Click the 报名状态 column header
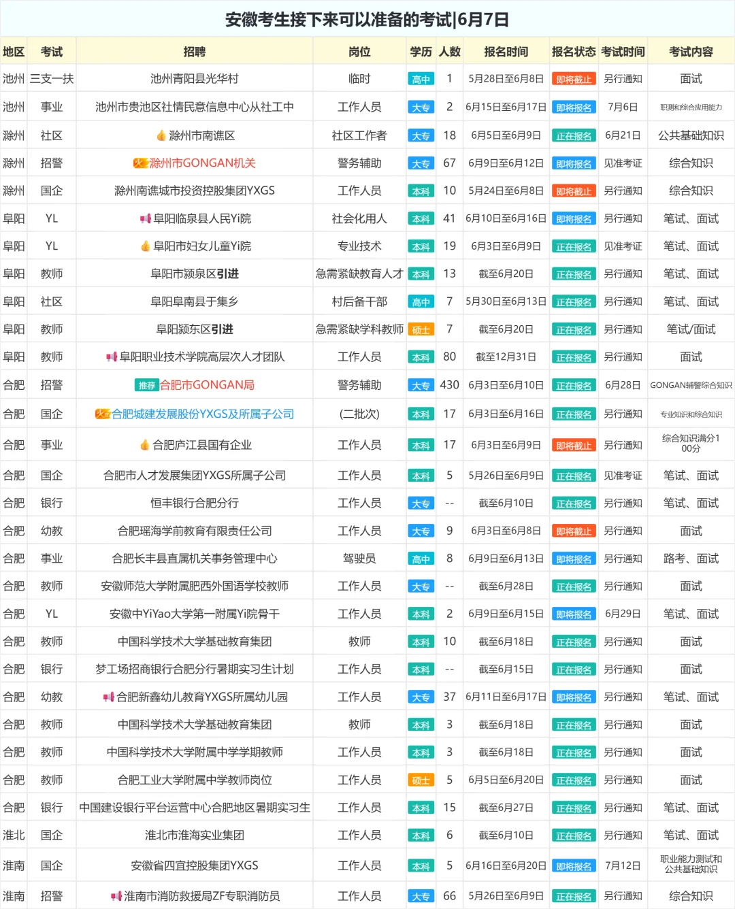The image size is (735, 909). coord(574,52)
